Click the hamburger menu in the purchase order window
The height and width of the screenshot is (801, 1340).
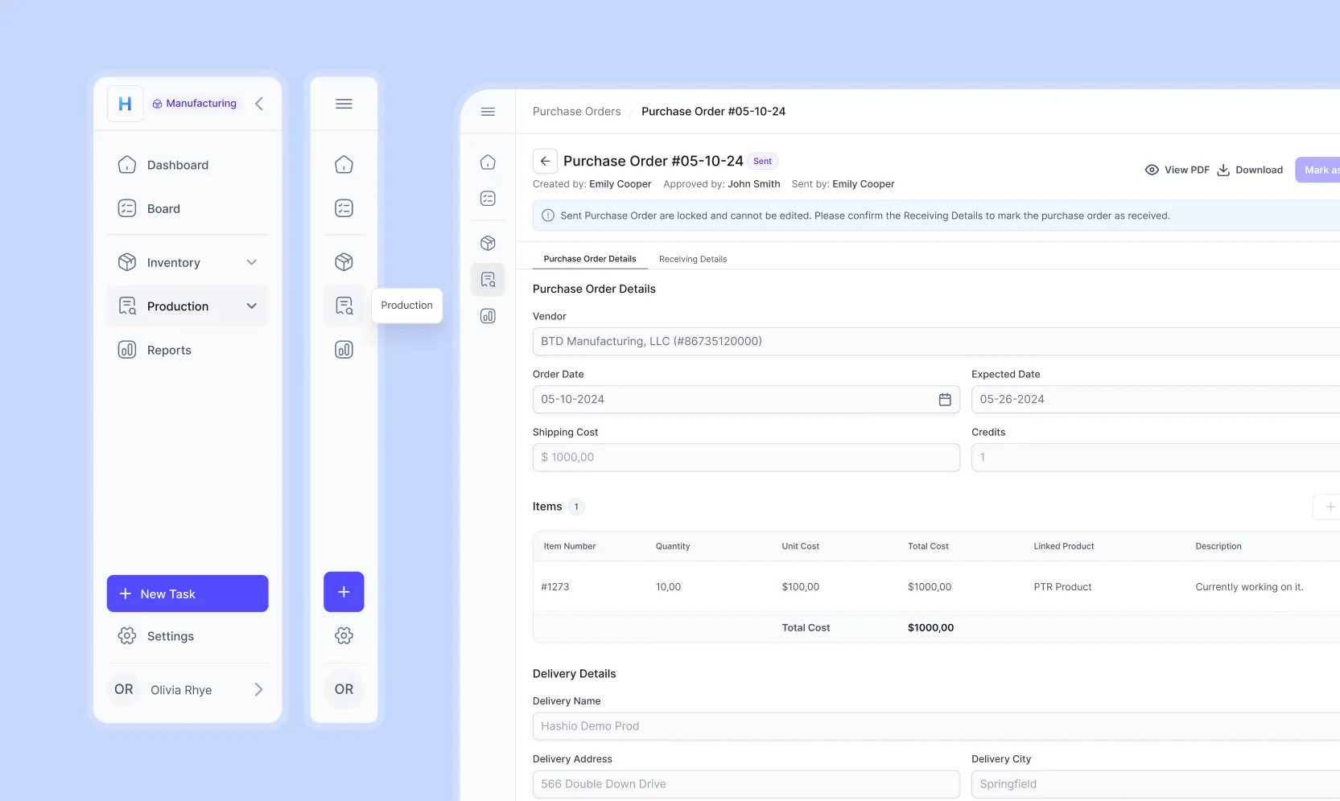pyautogui.click(x=488, y=112)
